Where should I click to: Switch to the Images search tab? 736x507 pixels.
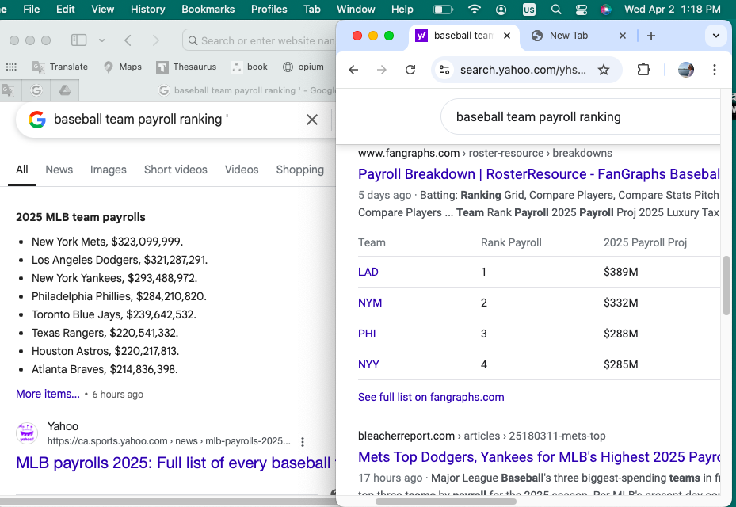pos(109,170)
